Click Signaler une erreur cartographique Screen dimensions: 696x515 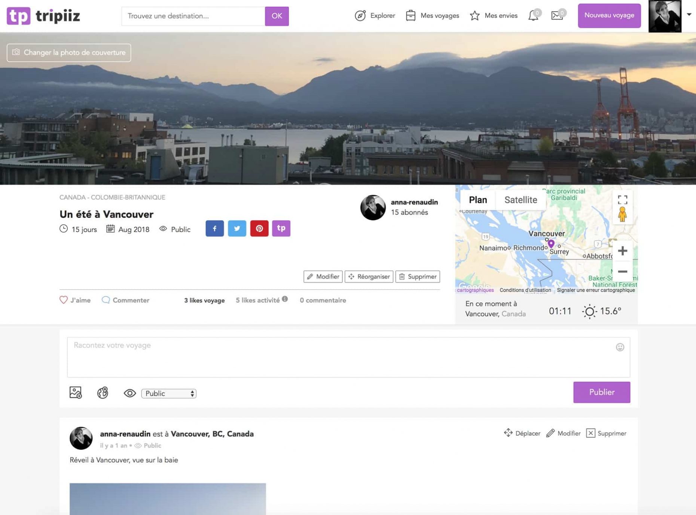596,290
